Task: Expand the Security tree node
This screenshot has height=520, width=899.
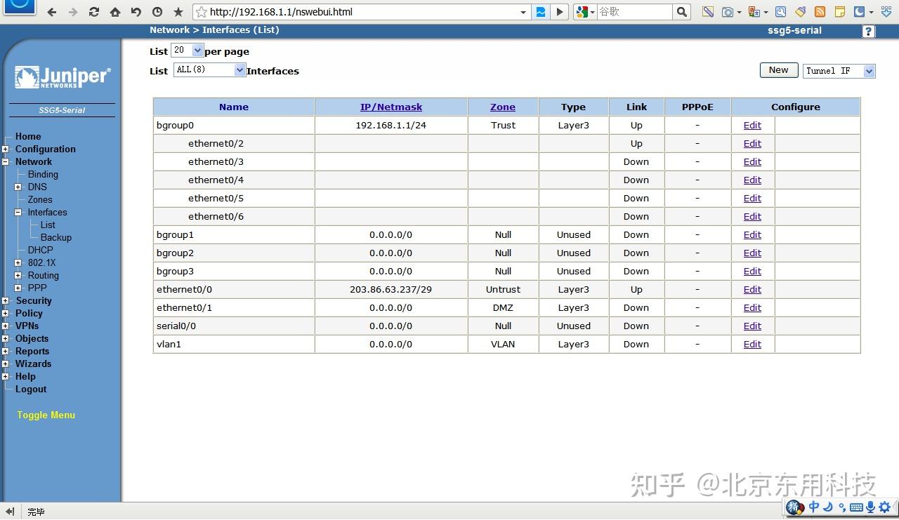Action: point(6,300)
